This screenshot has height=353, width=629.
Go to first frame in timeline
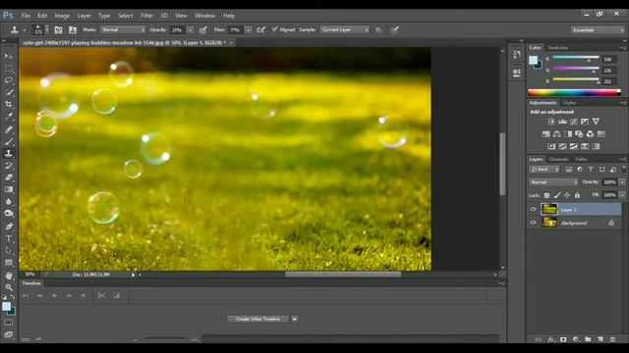(x=26, y=295)
